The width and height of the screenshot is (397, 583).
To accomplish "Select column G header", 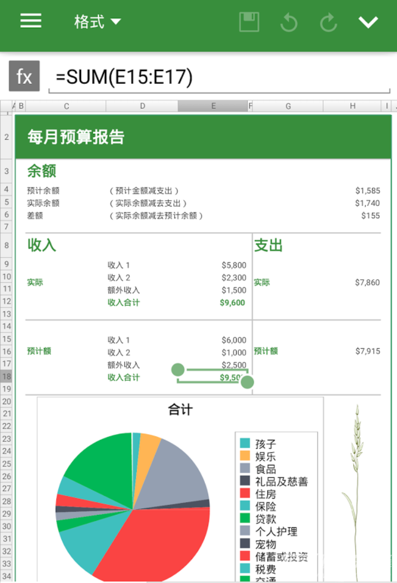I will click(288, 106).
